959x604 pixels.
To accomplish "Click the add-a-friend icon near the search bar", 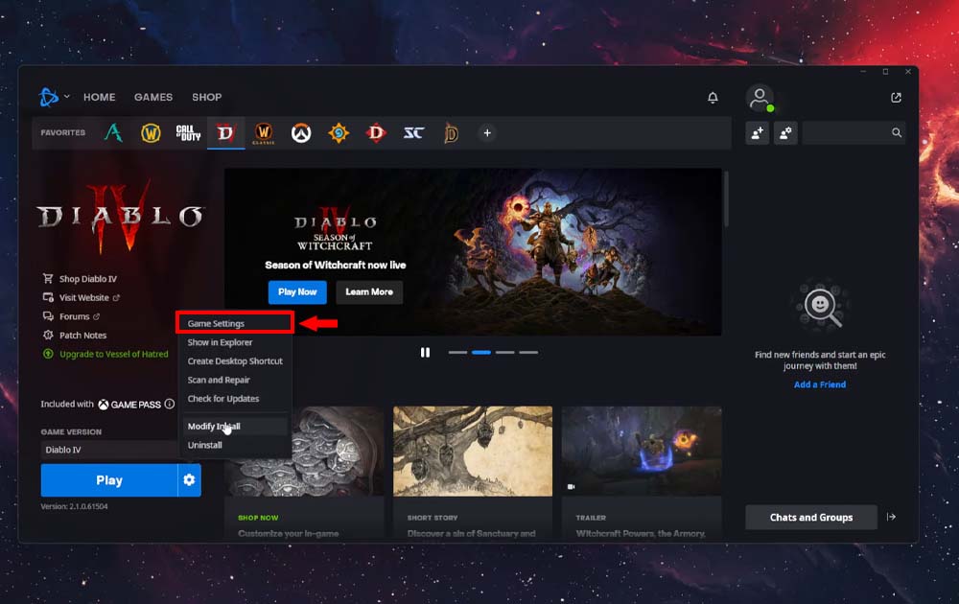I will pos(757,132).
